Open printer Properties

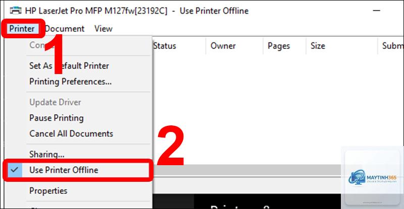48,191
